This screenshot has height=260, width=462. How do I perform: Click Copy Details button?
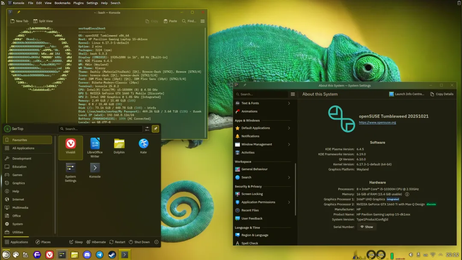(x=441, y=94)
